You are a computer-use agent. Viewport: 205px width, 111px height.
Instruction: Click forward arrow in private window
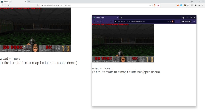coord(98,21)
